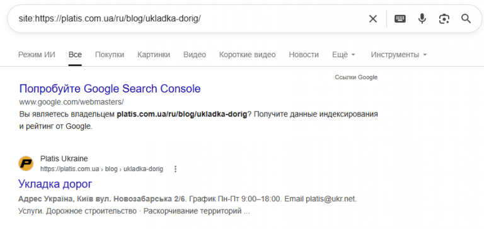Open the three-dot menu for Platis result

coord(175,169)
